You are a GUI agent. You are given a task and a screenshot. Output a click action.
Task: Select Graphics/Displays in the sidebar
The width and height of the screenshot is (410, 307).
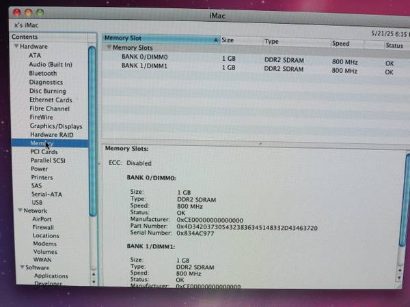[x=55, y=126]
